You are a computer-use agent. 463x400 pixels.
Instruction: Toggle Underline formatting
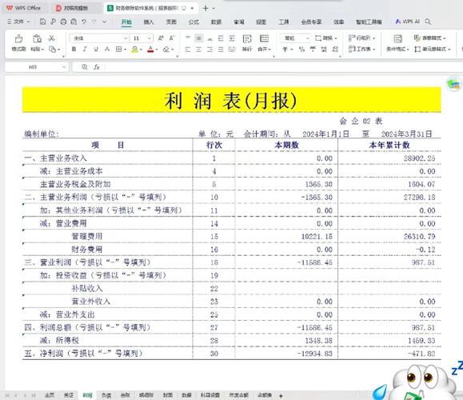(x=96, y=50)
